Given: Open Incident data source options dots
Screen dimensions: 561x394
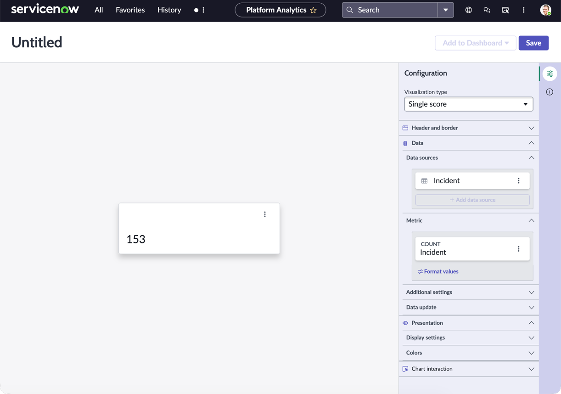Looking at the screenshot, I should coord(519,180).
